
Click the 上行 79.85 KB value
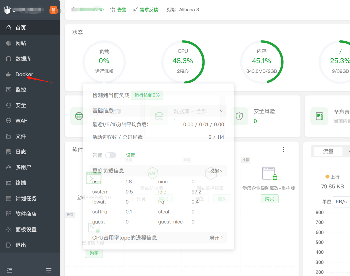point(332,187)
